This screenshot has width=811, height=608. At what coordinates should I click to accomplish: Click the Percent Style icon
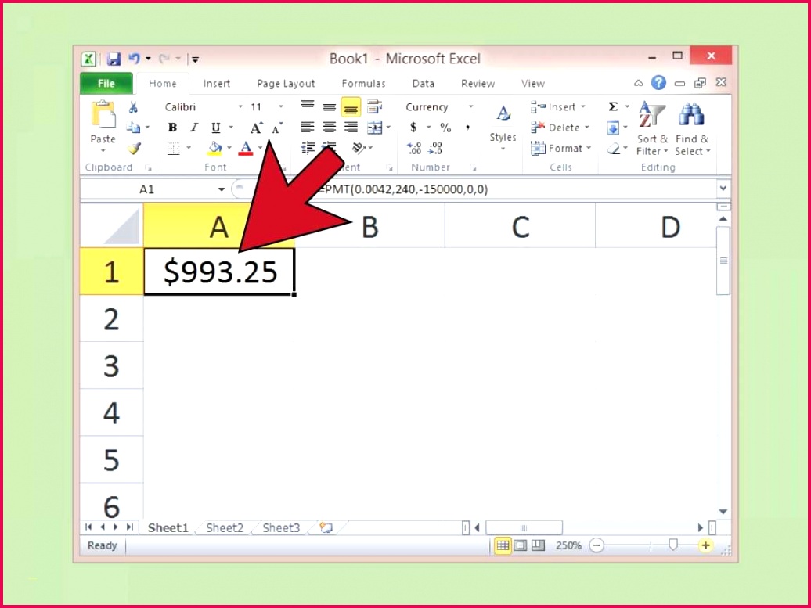446,128
